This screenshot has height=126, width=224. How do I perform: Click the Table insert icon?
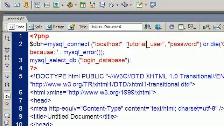coord(37,5)
